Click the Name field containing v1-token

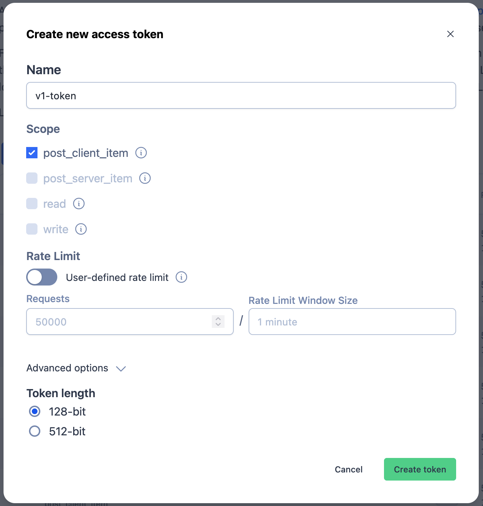point(241,95)
